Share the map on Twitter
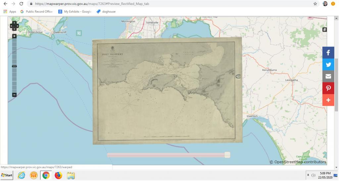The width and height of the screenshot is (339, 181). pyautogui.click(x=328, y=65)
